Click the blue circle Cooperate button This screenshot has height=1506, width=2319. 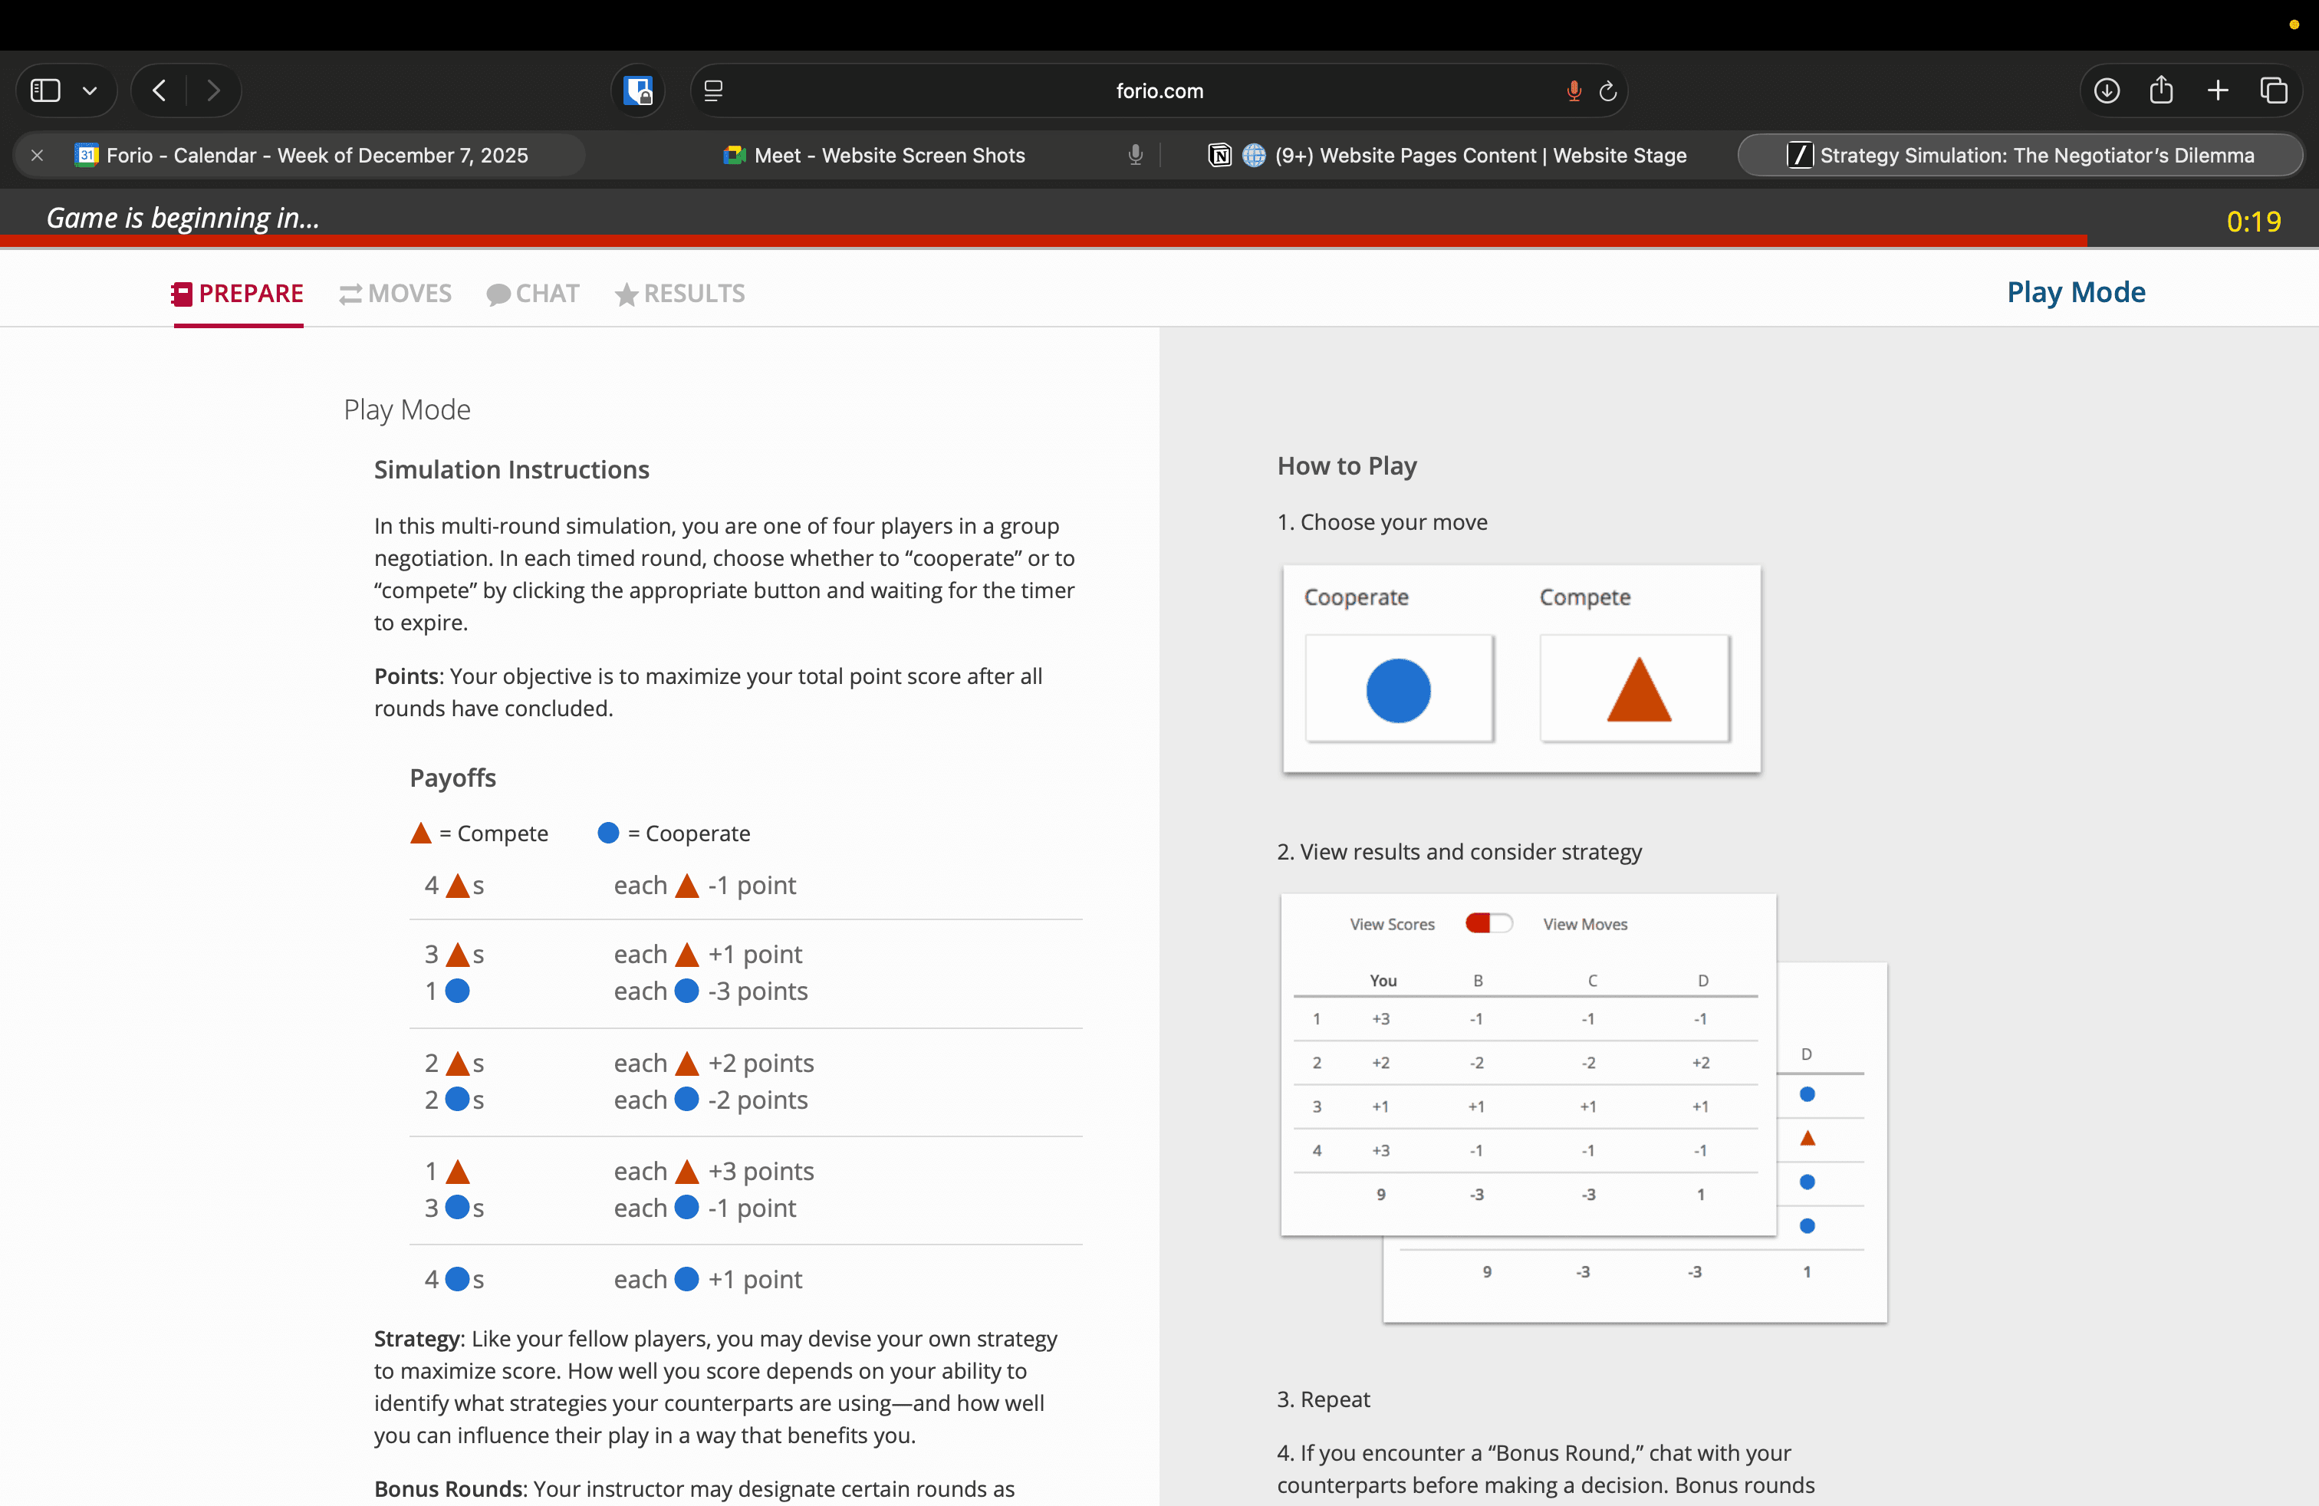pyautogui.click(x=1398, y=689)
